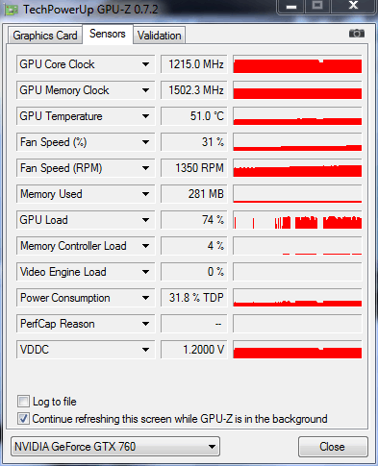
Task: Minimize the GPU-Z window
Action: click(x=291, y=6)
